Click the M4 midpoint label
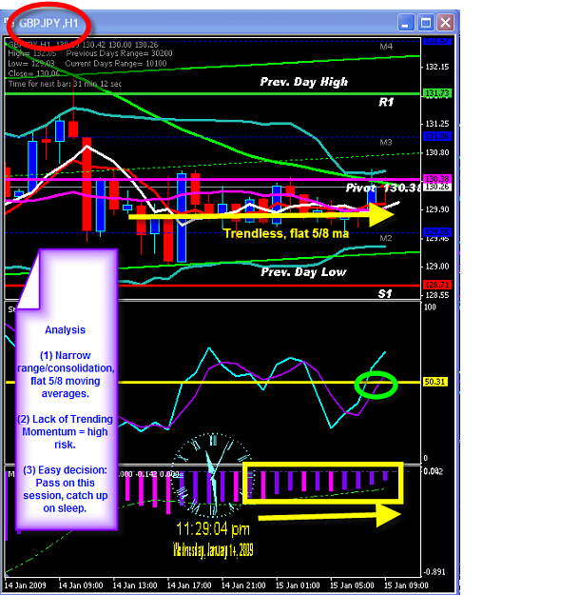This screenshot has height=595, width=579. [x=386, y=47]
